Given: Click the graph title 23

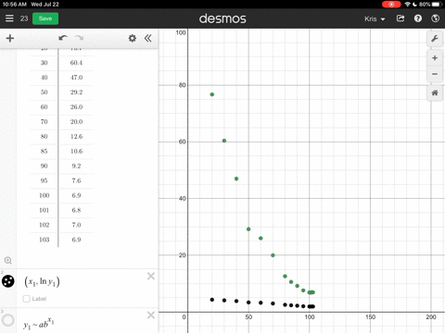Looking at the screenshot, I should 24,18.
